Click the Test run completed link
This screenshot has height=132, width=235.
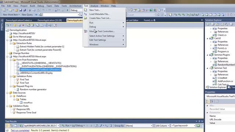20,131
